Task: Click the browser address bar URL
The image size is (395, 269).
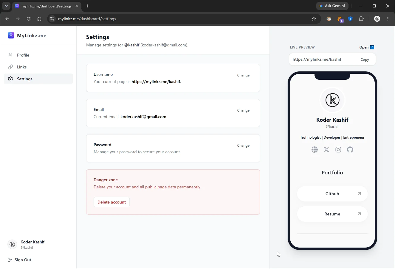Action: coord(87,19)
